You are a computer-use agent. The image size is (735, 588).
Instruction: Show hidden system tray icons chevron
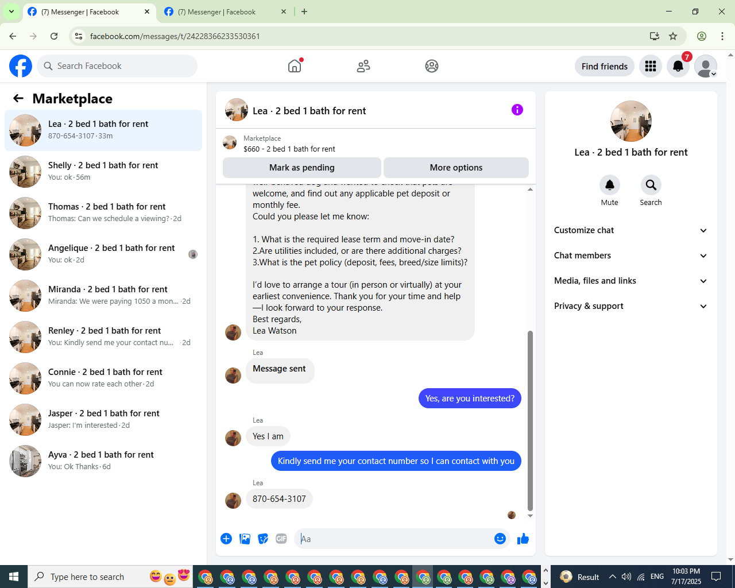tap(613, 577)
